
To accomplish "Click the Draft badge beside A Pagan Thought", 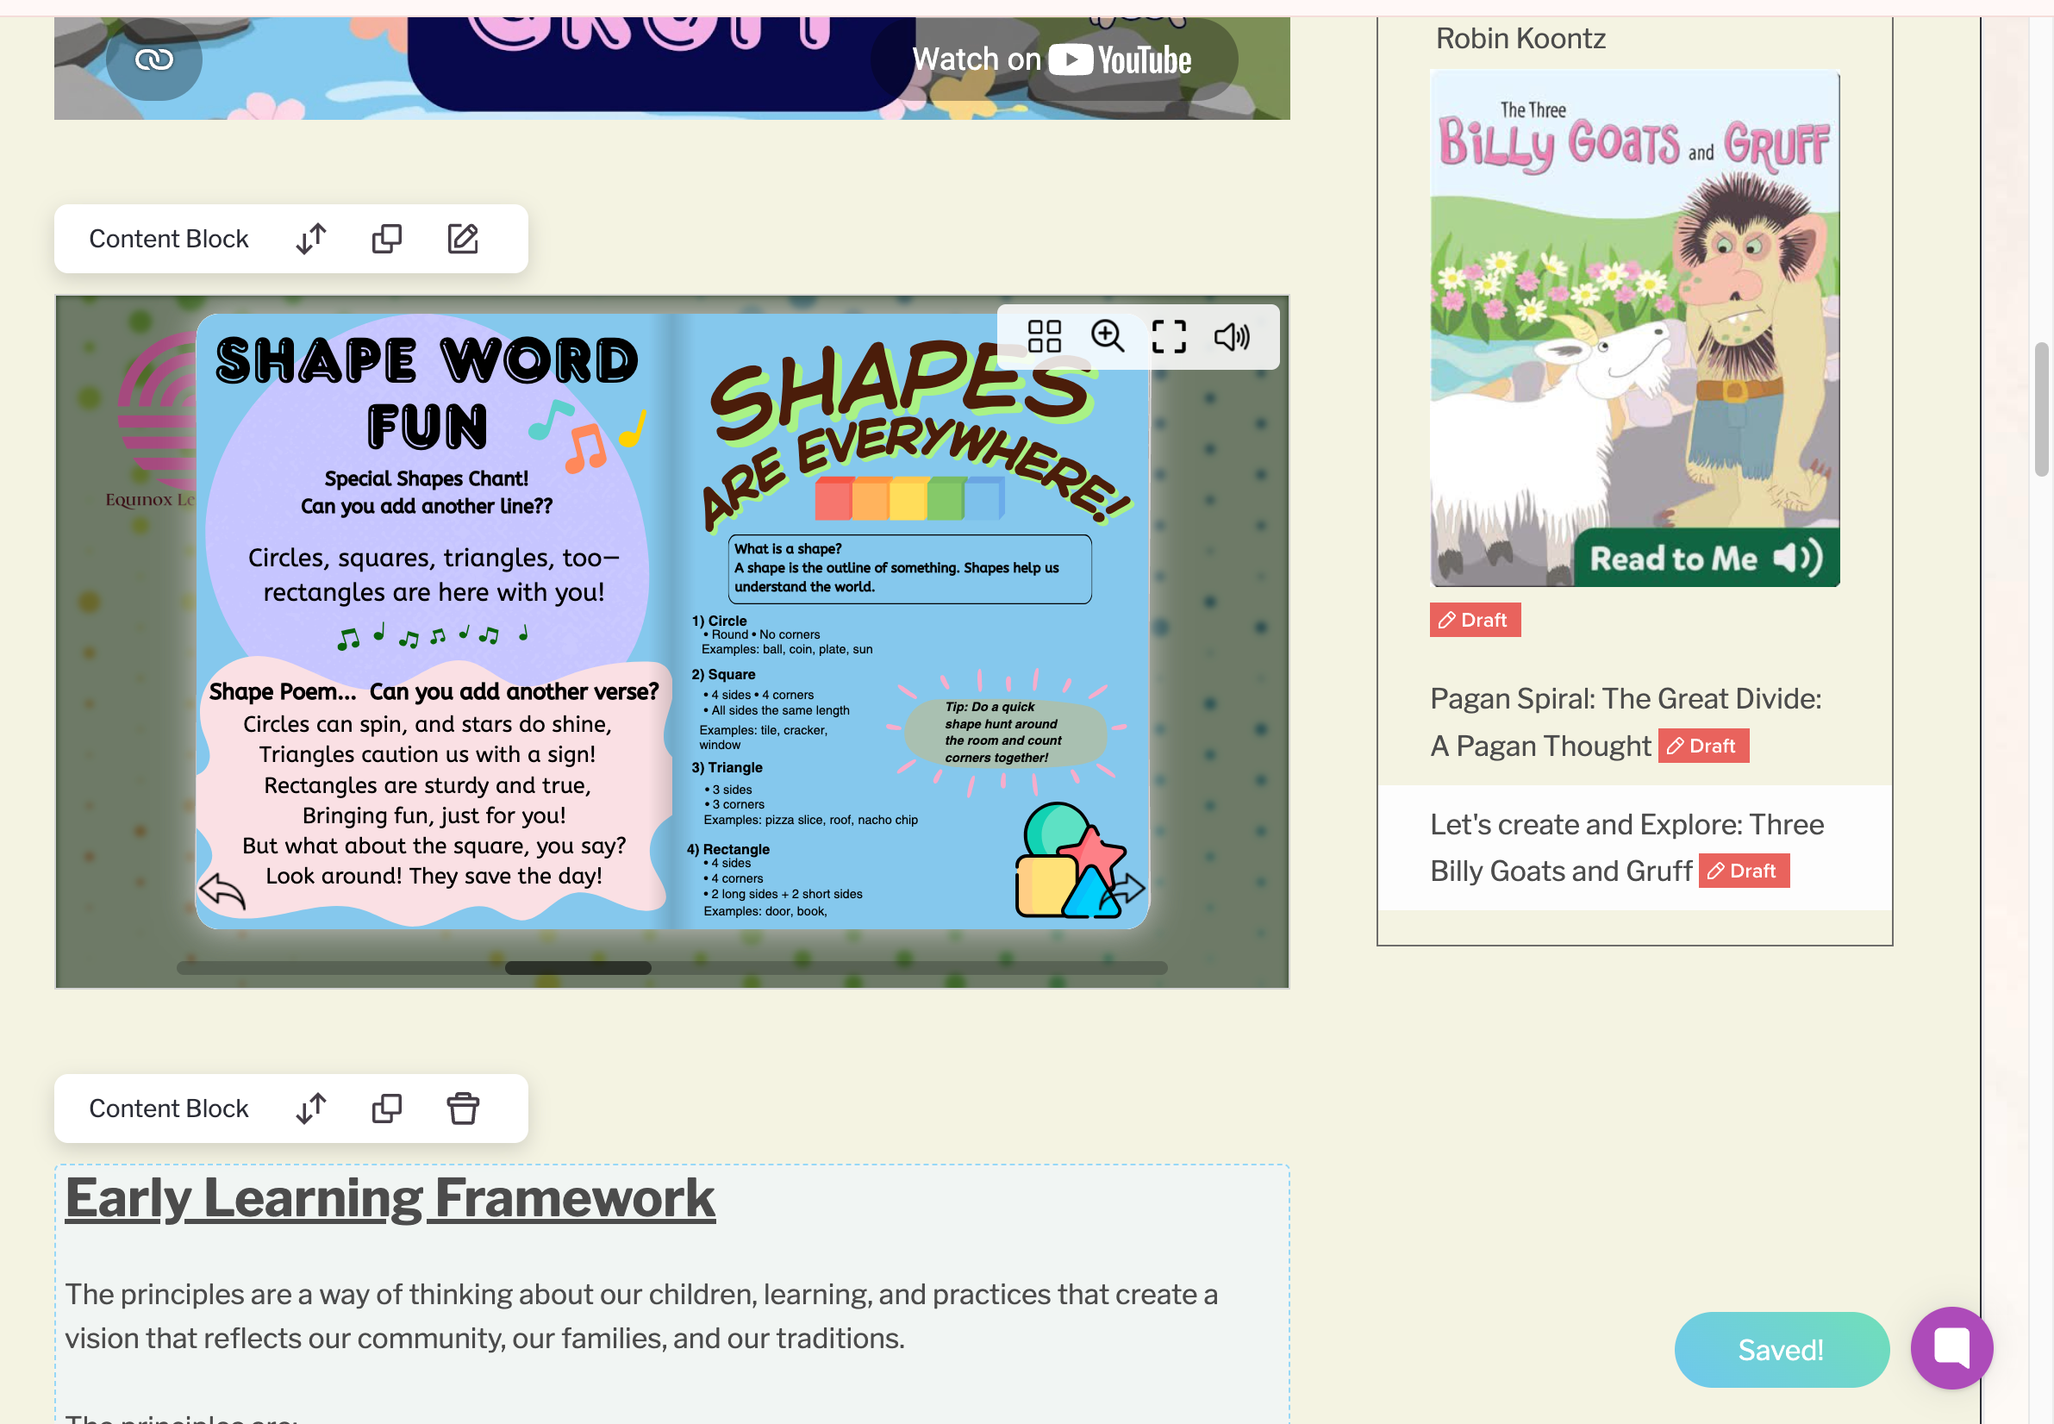I will (1702, 746).
